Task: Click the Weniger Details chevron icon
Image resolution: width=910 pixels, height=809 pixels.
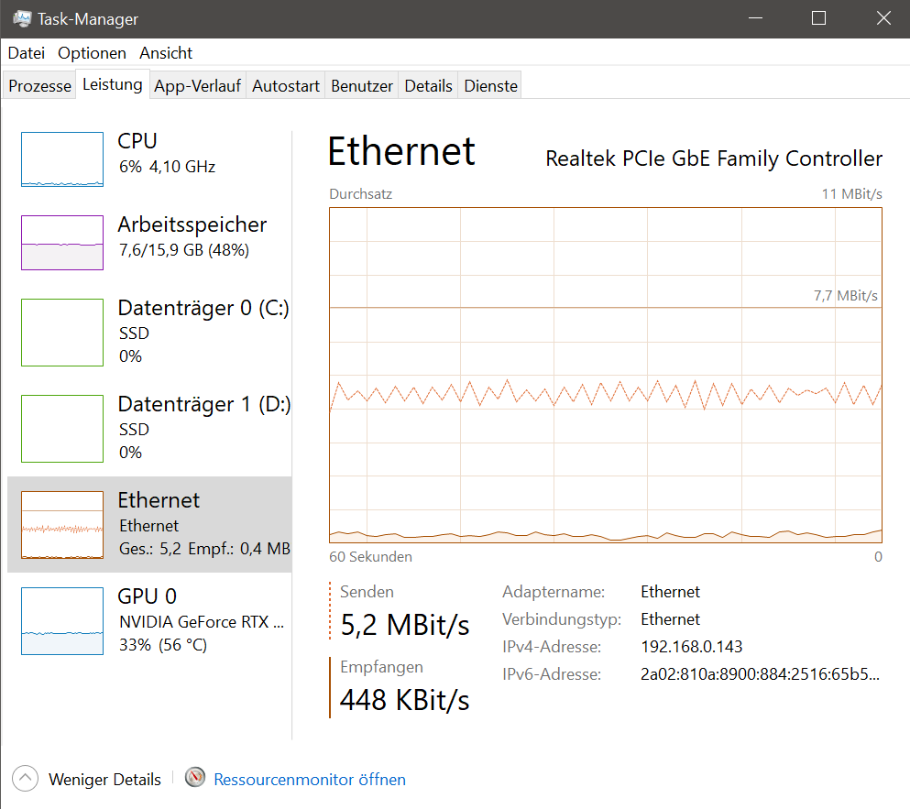Action: click(27, 779)
